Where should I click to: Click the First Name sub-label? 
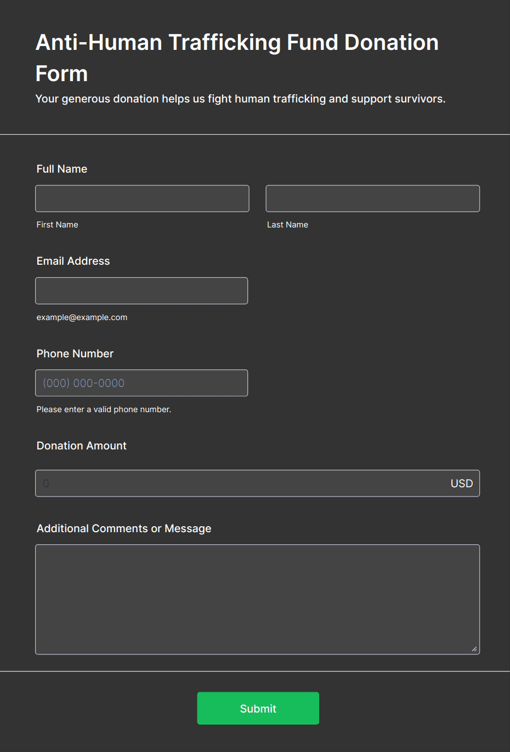click(58, 225)
